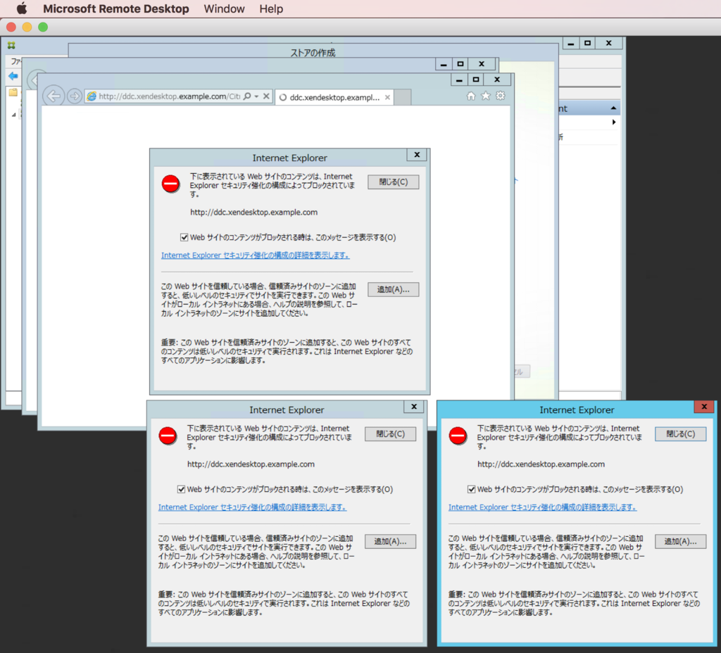The width and height of the screenshot is (721, 653).
Task: Open a new browser tab
Action: tap(403, 97)
